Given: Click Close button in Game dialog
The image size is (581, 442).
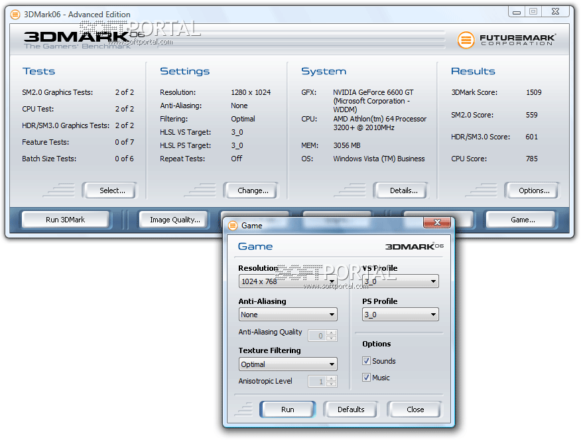Looking at the screenshot, I should 415,409.
